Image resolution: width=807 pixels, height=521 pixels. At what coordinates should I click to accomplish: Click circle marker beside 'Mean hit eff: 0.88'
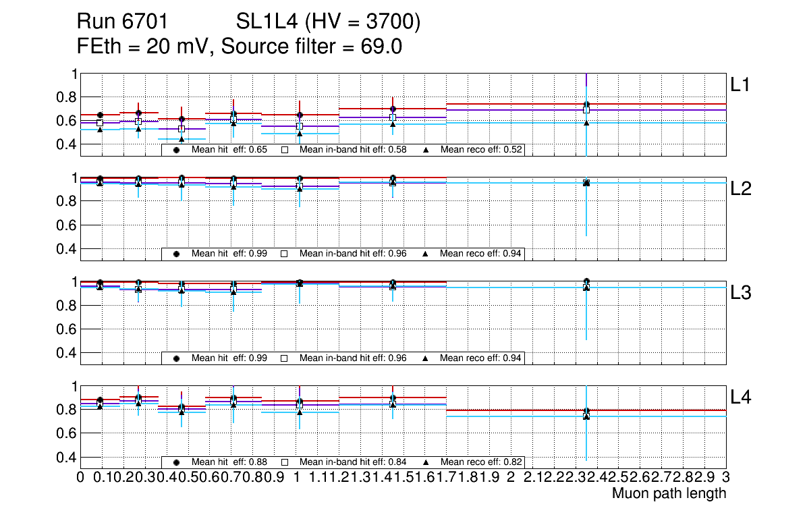177,462
